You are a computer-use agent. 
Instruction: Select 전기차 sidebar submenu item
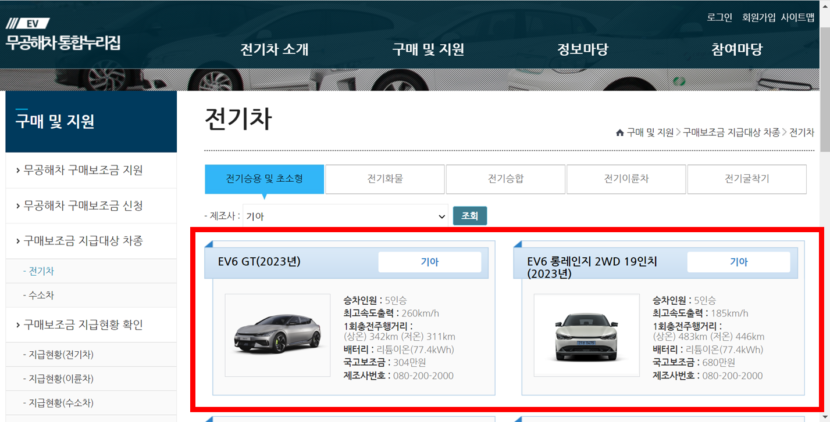91,271
